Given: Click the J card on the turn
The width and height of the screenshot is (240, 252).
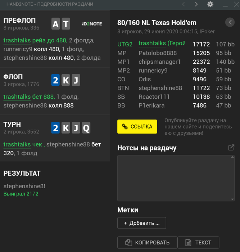Looking at the screenshot, I should (76, 127).
